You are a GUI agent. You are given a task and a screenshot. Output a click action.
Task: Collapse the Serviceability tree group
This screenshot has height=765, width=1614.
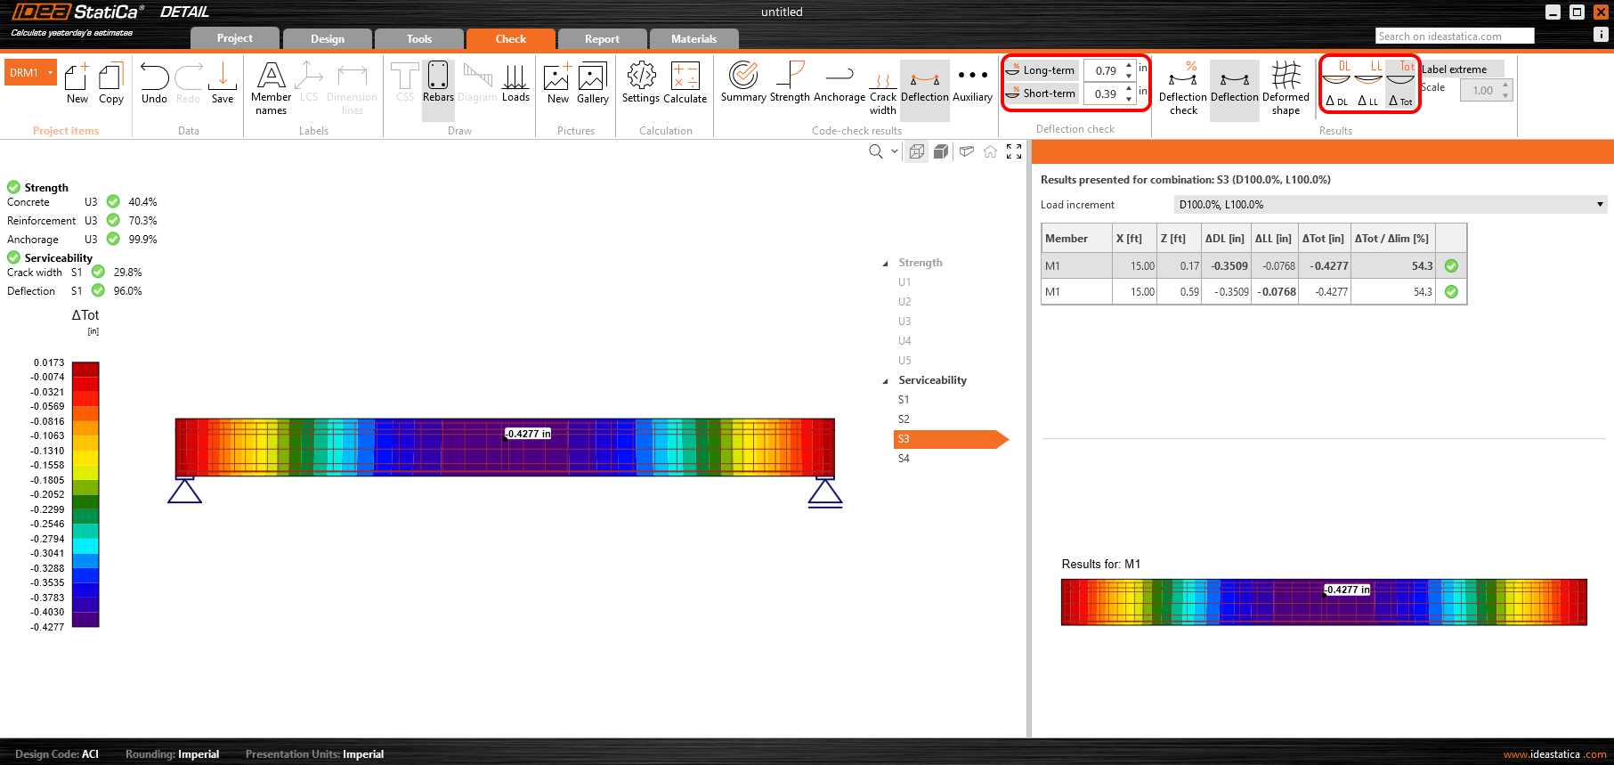click(x=885, y=381)
